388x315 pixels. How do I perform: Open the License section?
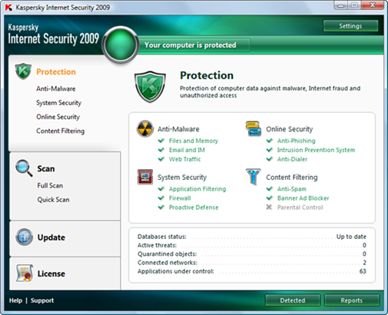[x=51, y=274]
